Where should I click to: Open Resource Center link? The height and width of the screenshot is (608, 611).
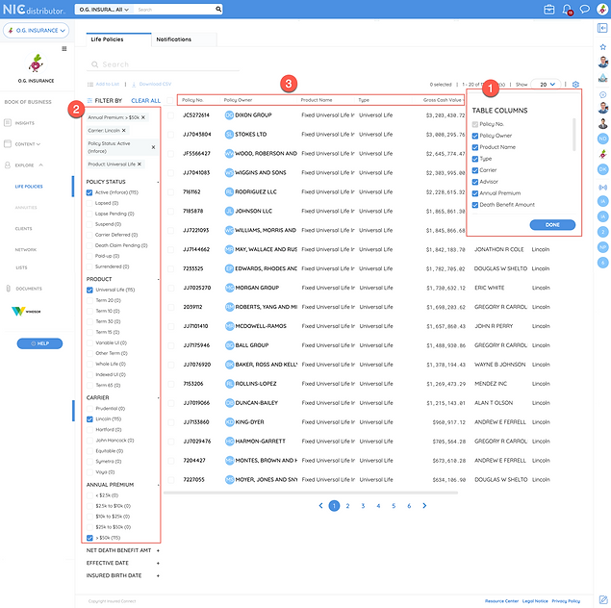coord(501,601)
